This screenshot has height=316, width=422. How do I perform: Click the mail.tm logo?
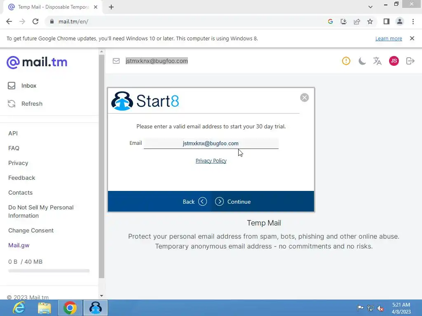(x=37, y=63)
